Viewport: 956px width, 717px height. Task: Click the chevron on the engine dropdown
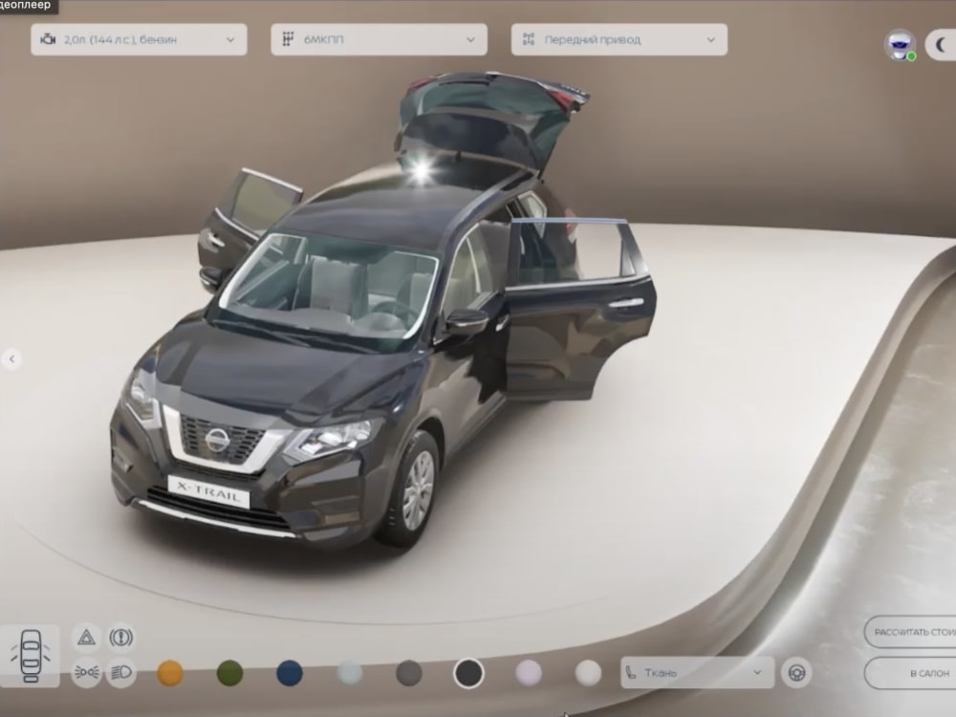[x=230, y=39]
